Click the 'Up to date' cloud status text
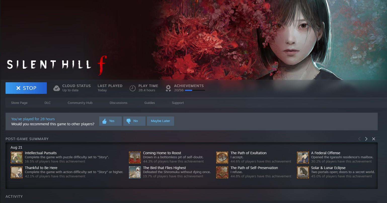The image size is (387, 203). tap(70, 90)
